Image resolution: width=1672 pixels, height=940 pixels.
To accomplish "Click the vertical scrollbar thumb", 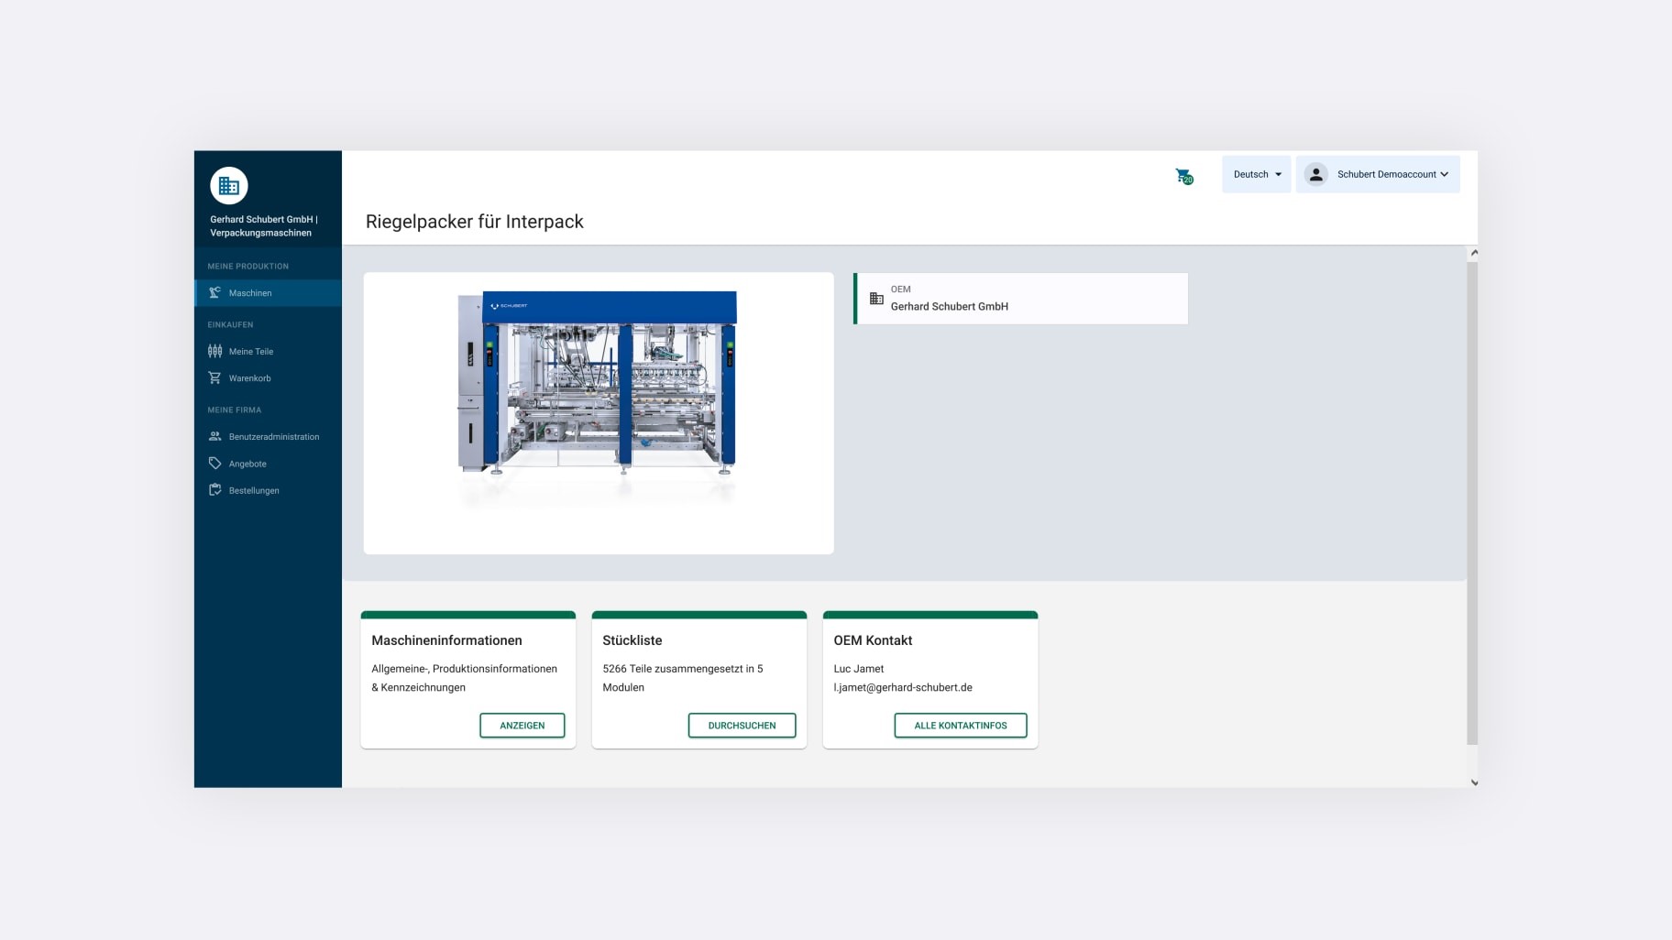I will (x=1472, y=502).
